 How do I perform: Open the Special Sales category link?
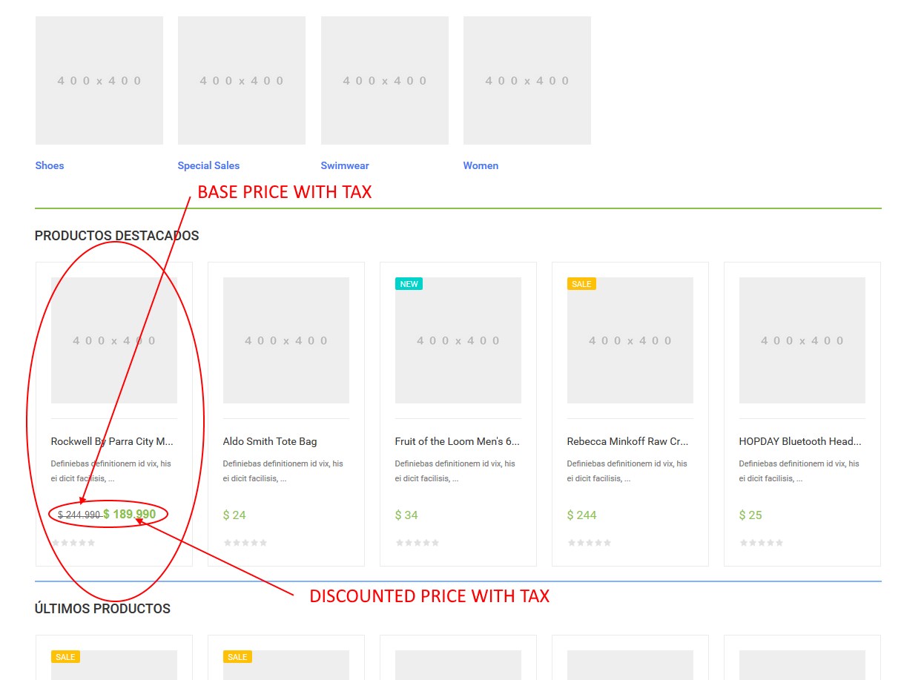[208, 165]
